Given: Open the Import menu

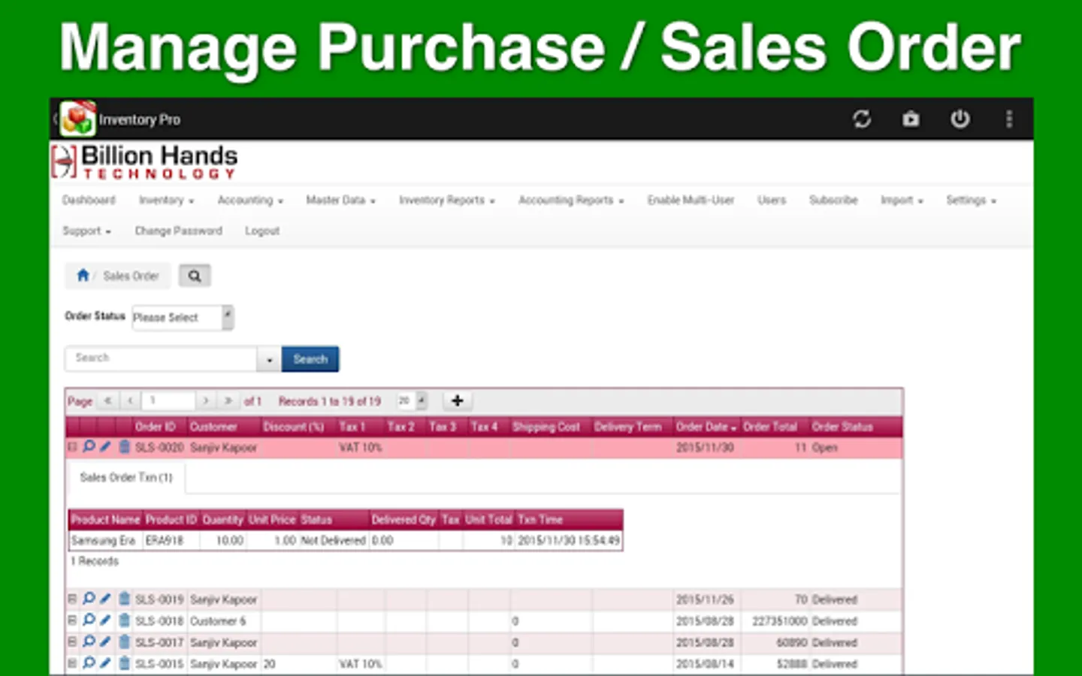Looking at the screenshot, I should (902, 200).
